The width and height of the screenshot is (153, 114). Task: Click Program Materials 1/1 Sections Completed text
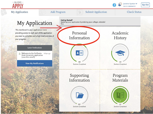120,105
